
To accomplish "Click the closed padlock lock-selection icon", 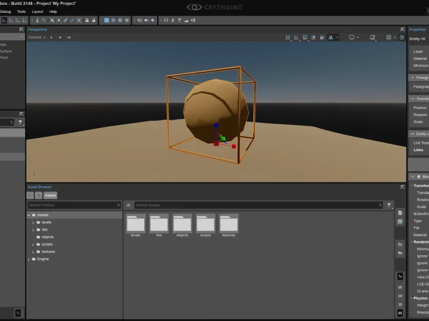I will pos(87,20).
